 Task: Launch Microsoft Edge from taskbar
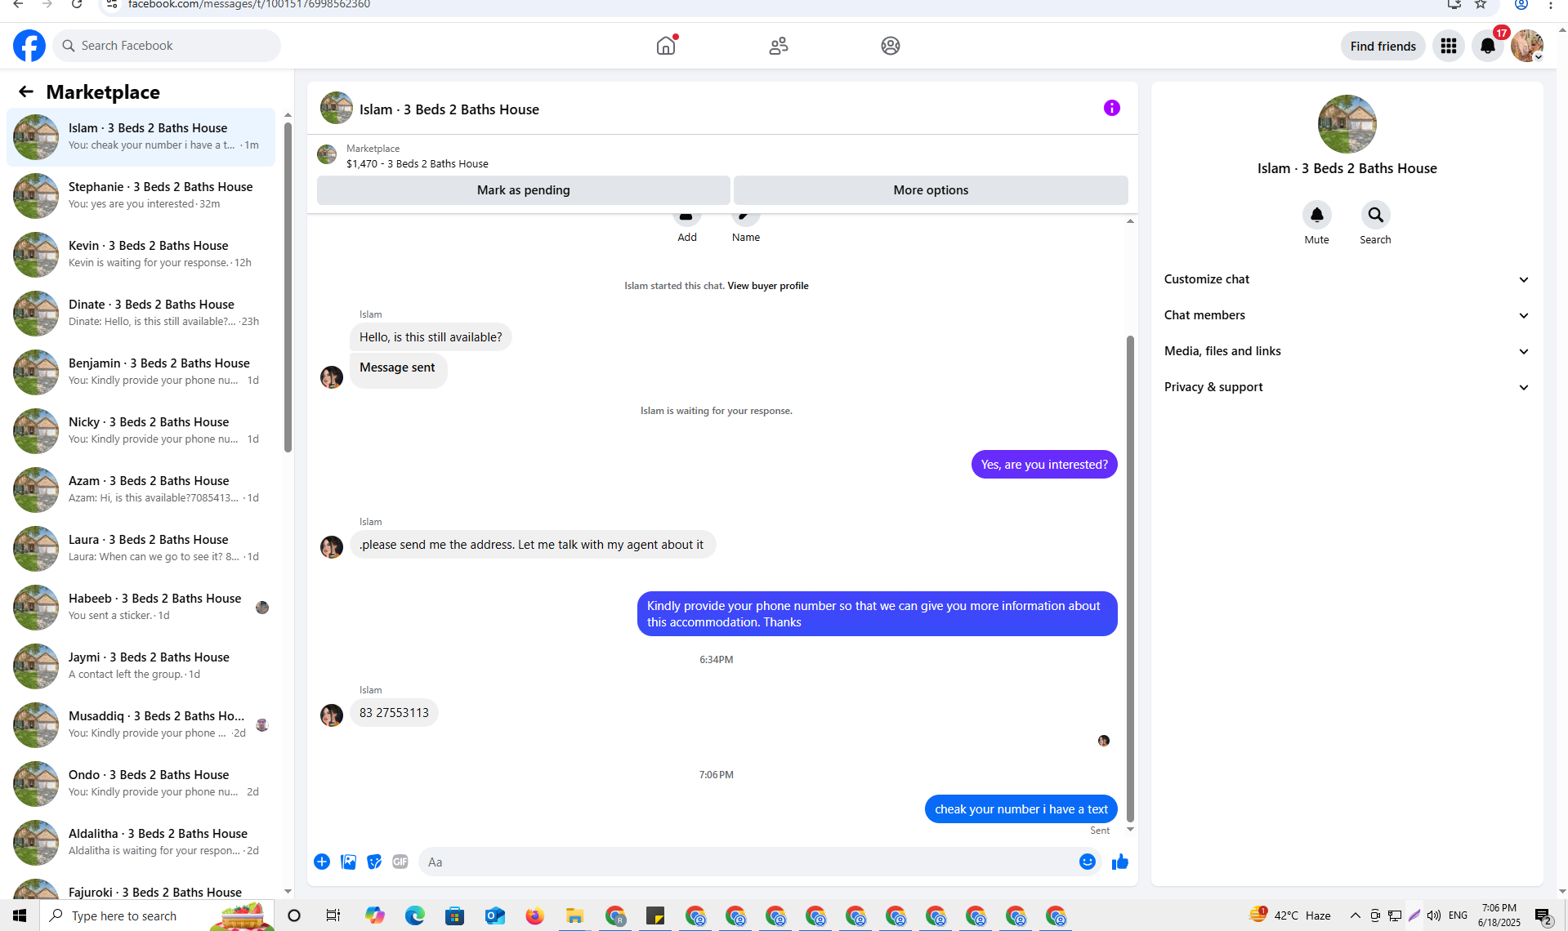pos(415,915)
